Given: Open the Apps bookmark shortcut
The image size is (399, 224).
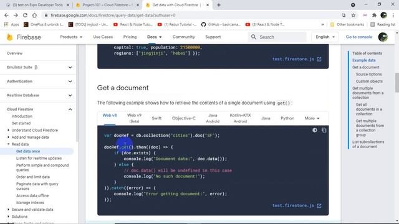Looking at the screenshot, I should click(12, 24).
